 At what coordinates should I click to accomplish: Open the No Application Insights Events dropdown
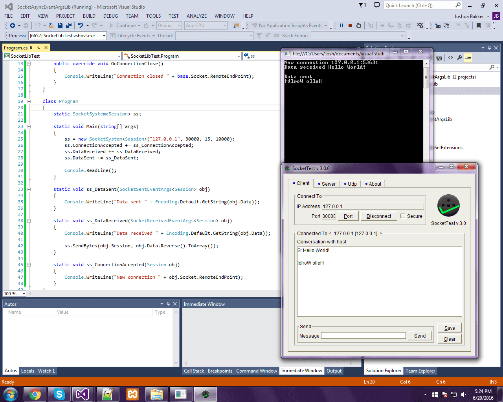325,26
